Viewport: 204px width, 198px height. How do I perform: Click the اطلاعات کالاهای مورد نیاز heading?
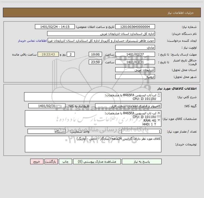click(177, 89)
